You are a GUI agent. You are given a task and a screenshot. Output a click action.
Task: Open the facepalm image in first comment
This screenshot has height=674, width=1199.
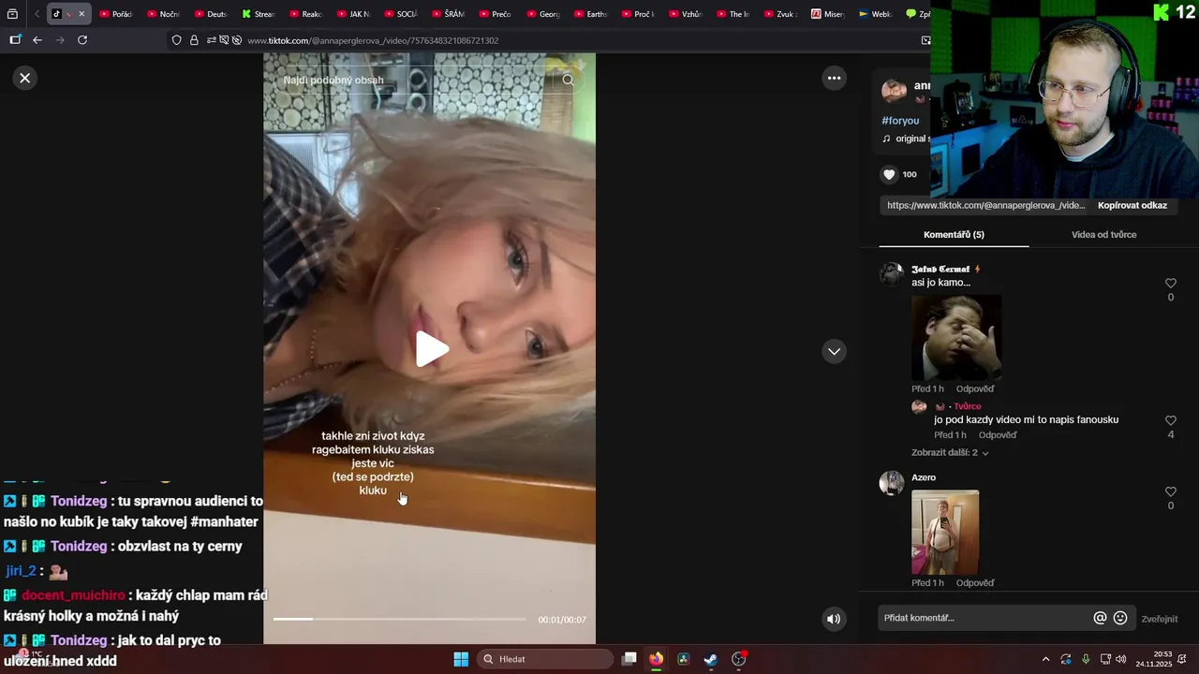click(x=956, y=337)
